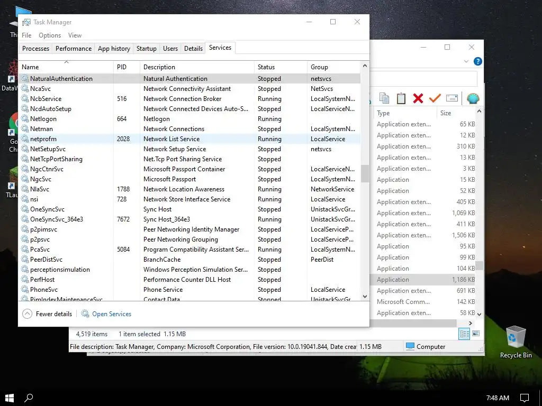Click the gear icon beside PcaSvc
Image resolution: width=542 pixels, height=406 pixels.
pos(25,249)
